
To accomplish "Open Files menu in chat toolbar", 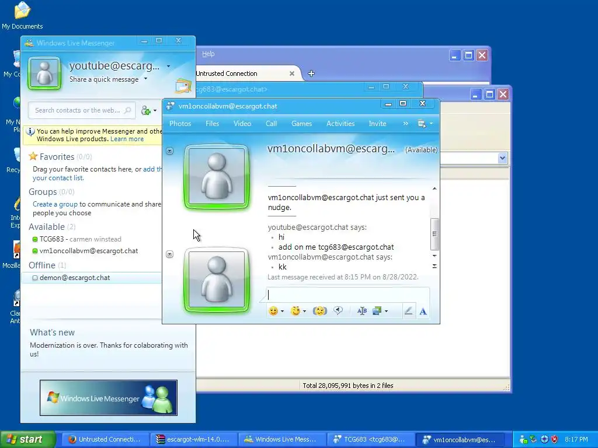I will [212, 124].
